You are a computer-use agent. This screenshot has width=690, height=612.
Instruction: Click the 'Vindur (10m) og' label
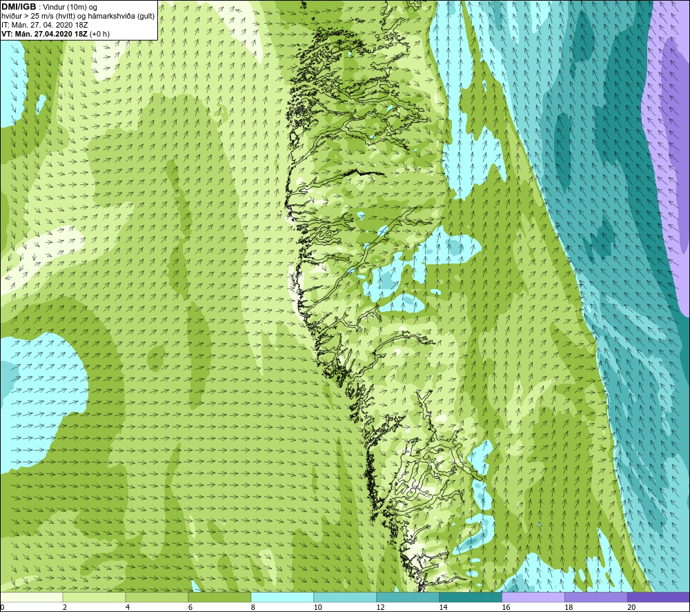(x=70, y=8)
